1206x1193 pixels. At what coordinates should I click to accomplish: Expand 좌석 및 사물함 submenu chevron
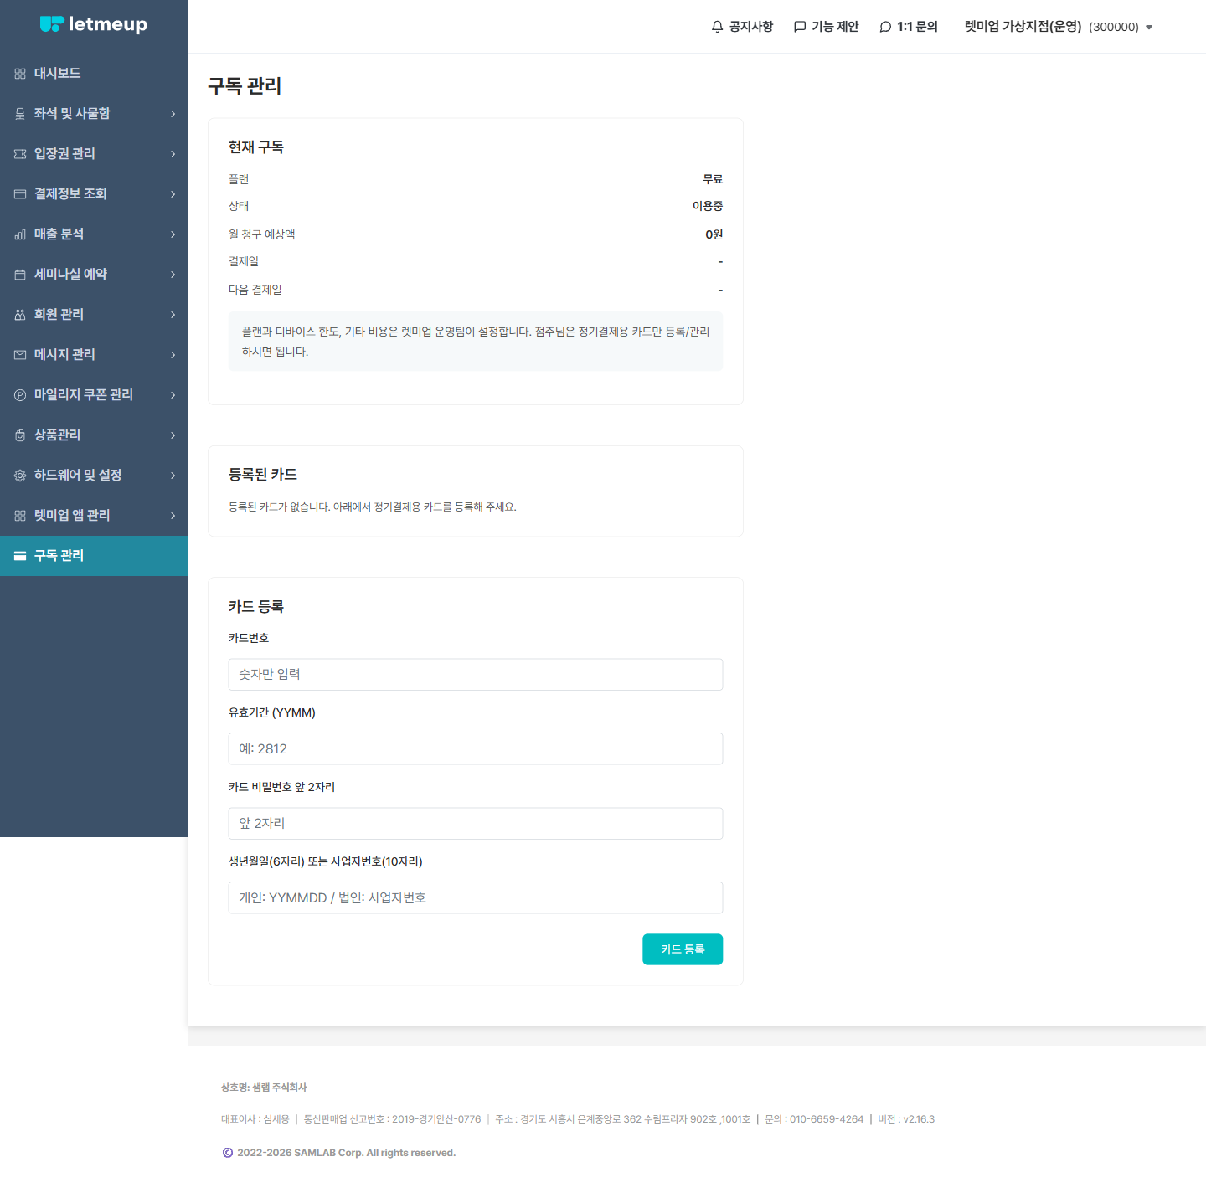173,114
